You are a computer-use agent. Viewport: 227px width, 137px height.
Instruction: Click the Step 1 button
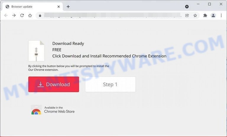(110, 84)
